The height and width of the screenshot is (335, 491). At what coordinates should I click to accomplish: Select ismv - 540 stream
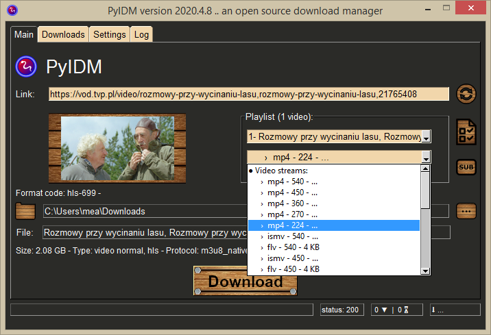pos(334,236)
